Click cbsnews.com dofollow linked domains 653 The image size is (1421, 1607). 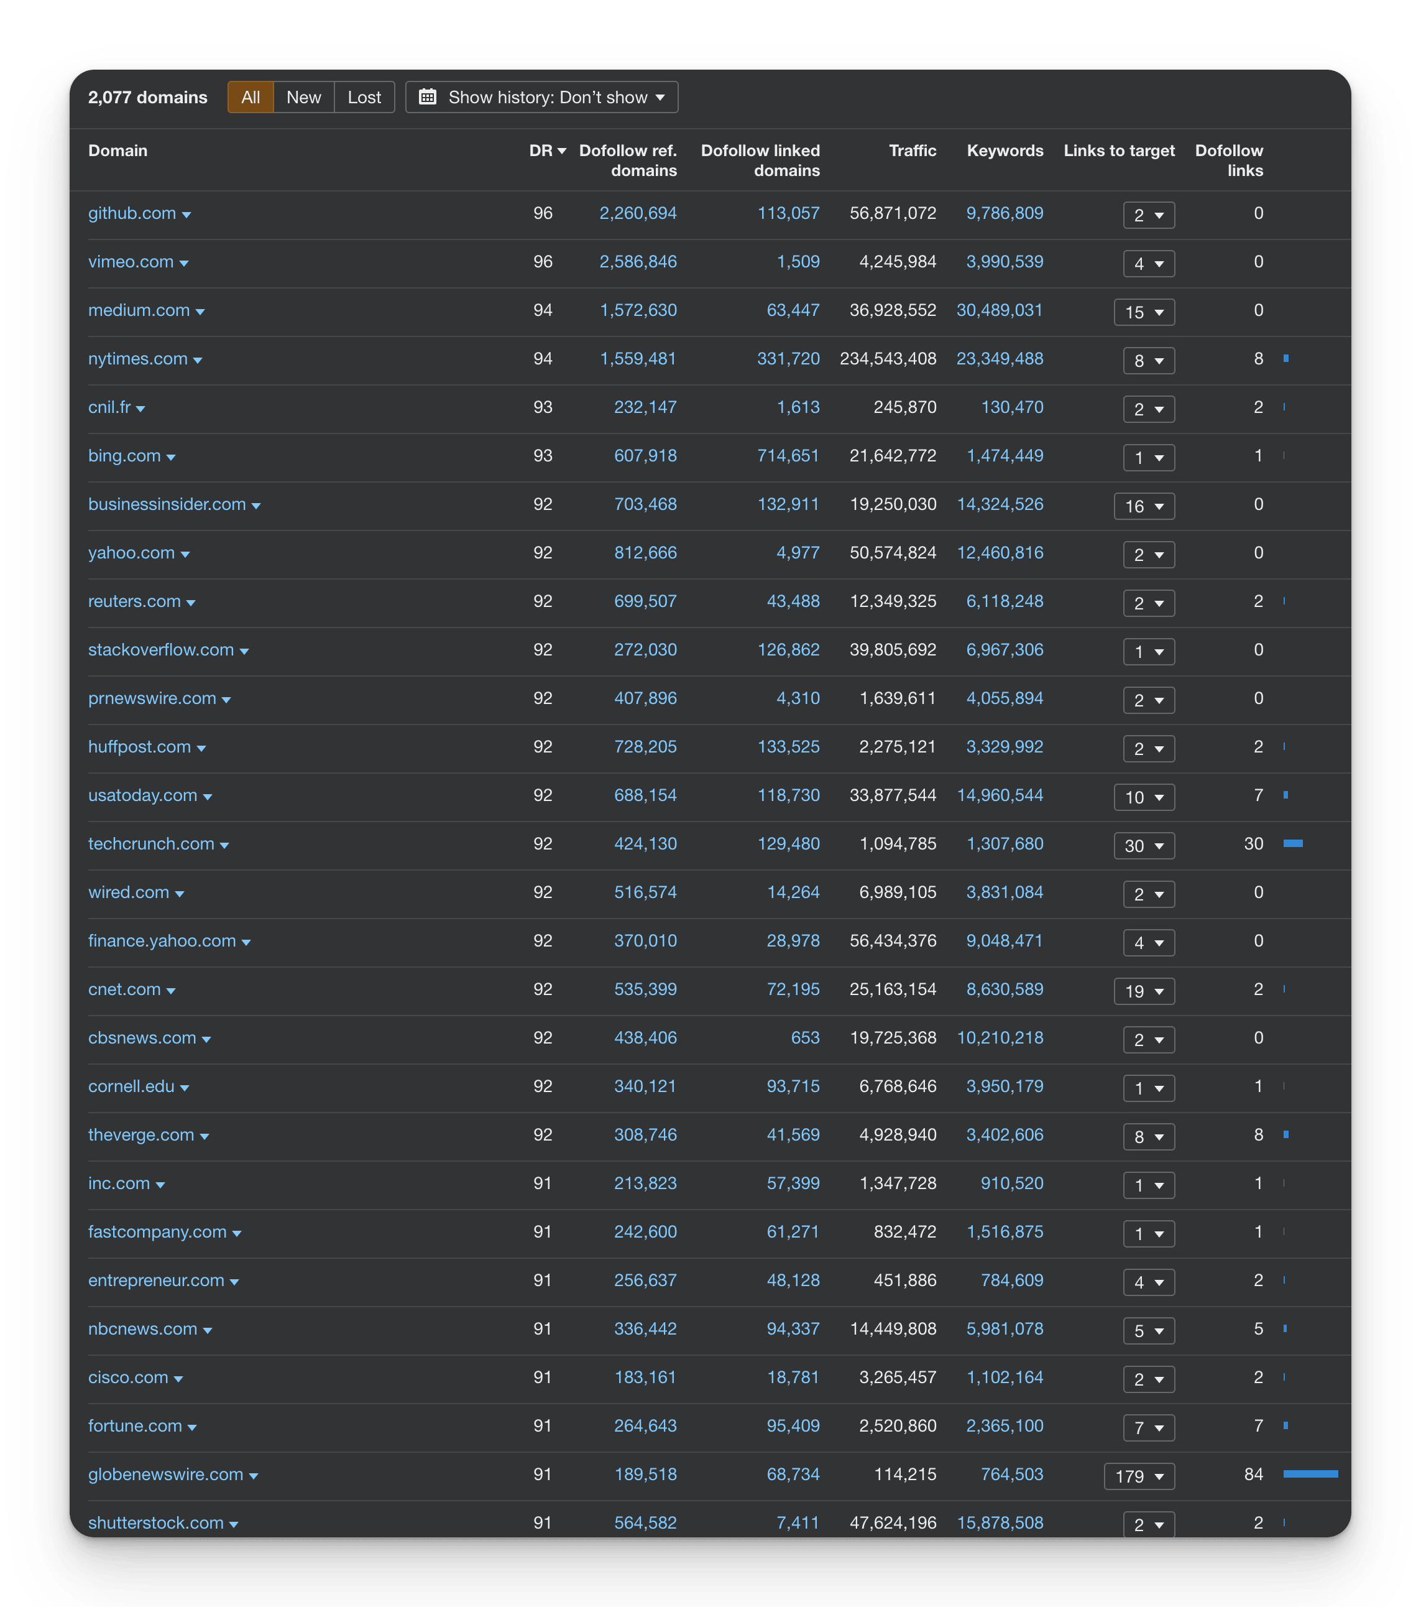805,1038
